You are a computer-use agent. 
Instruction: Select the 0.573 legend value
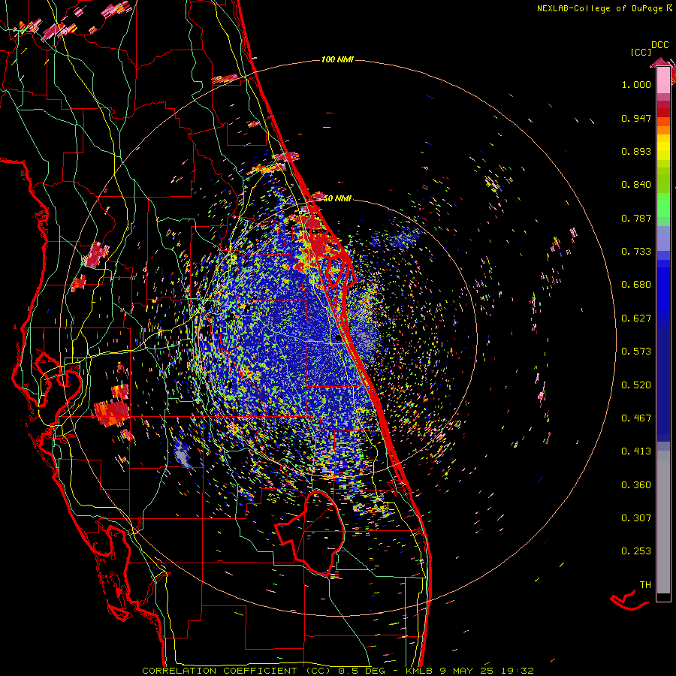pos(636,352)
